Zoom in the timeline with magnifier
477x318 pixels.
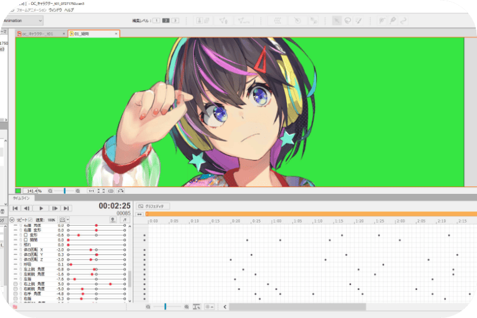(187, 307)
